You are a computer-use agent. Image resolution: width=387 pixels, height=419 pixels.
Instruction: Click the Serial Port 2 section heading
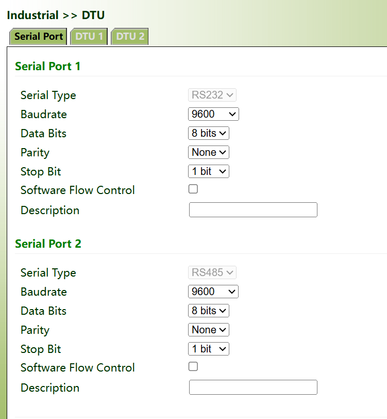(48, 244)
